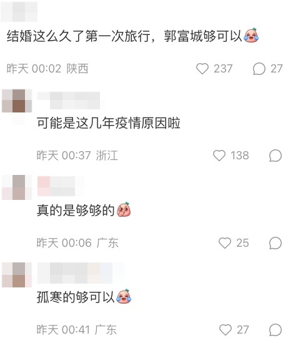
Task: Click the 237 like count
Action: (x=223, y=69)
